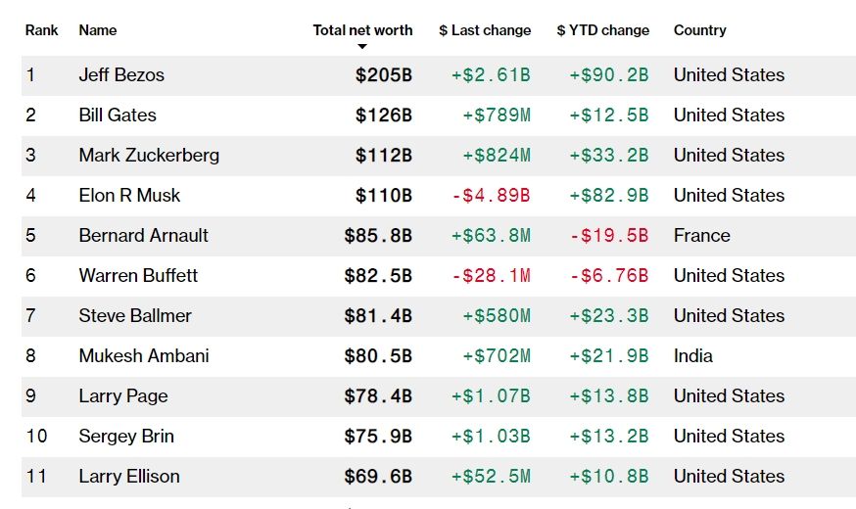The height and width of the screenshot is (509, 856).
Task: Click the $ YTD change column header
Action: (602, 30)
